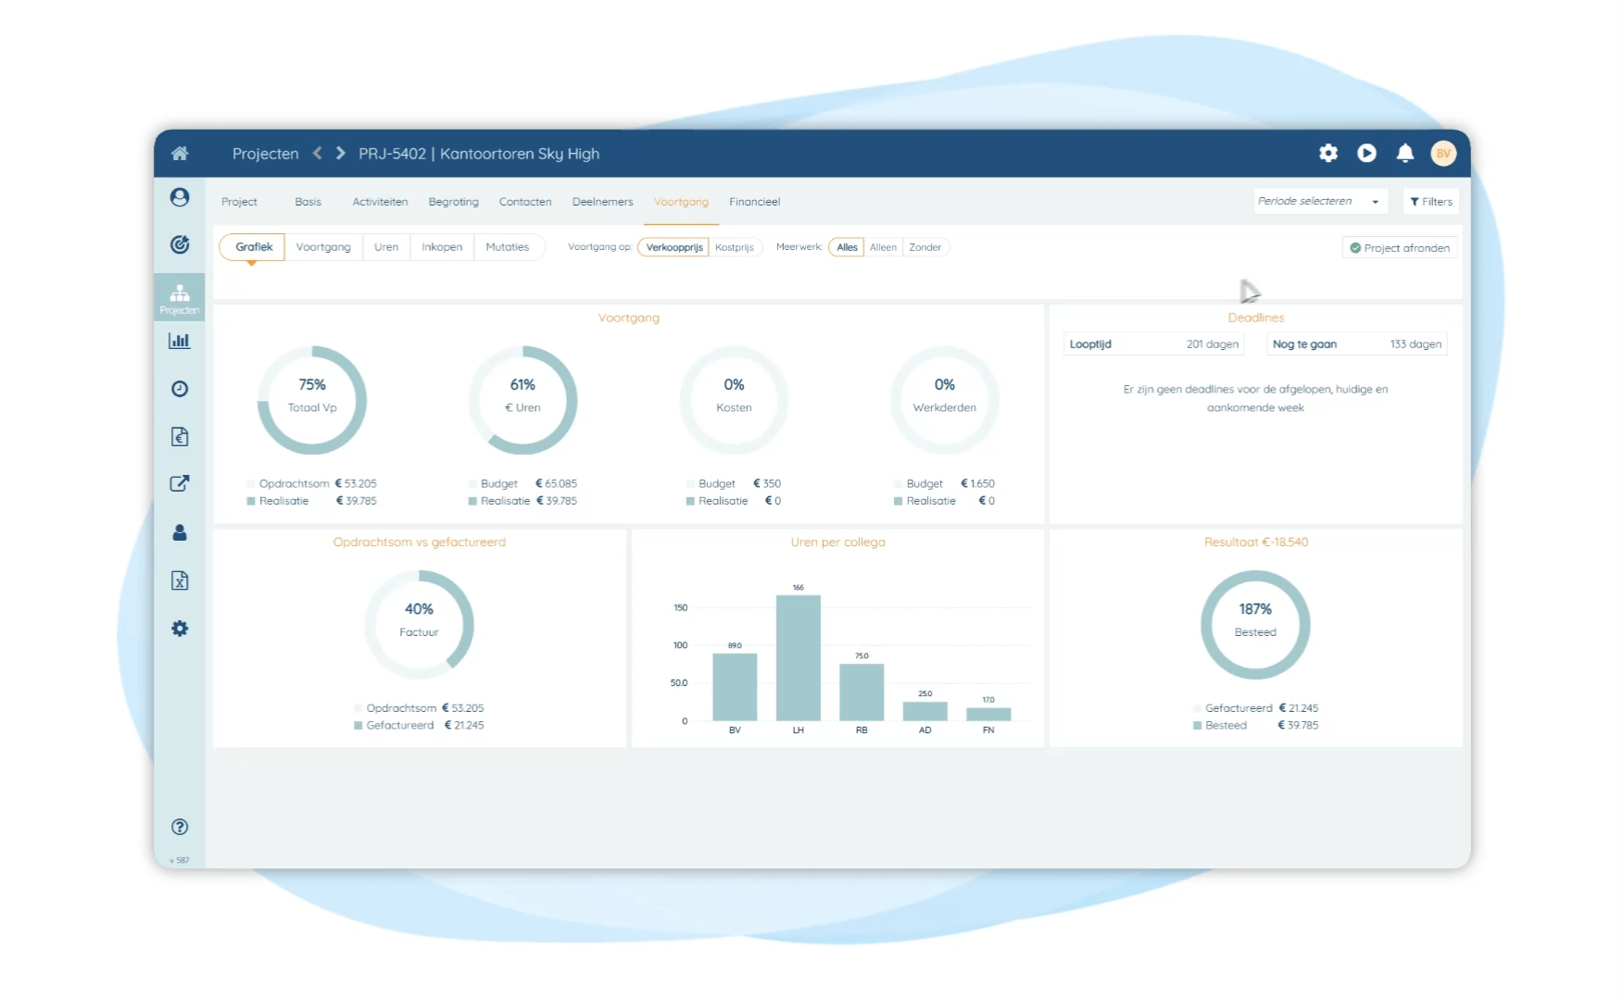Click the play button icon in the header
Image resolution: width=1623 pixels, height=998 pixels.
[x=1366, y=154]
